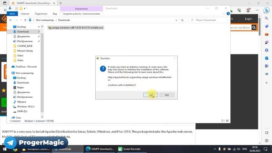
Task: Click Login link on SourceForge page
Action: point(248,19)
